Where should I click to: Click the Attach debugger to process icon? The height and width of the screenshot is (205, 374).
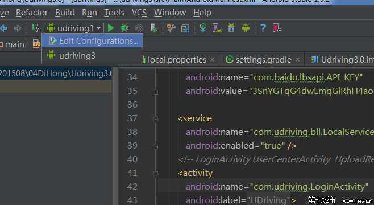coord(154,28)
